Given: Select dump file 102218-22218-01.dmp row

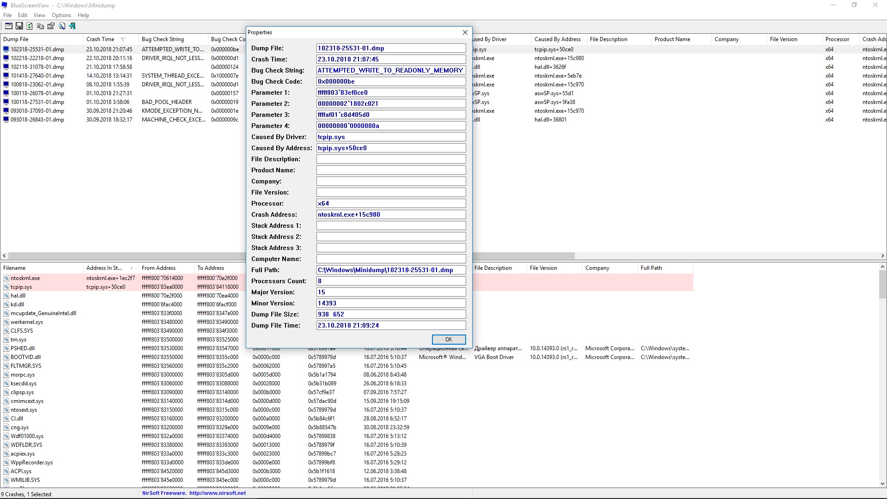Looking at the screenshot, I should (37, 58).
